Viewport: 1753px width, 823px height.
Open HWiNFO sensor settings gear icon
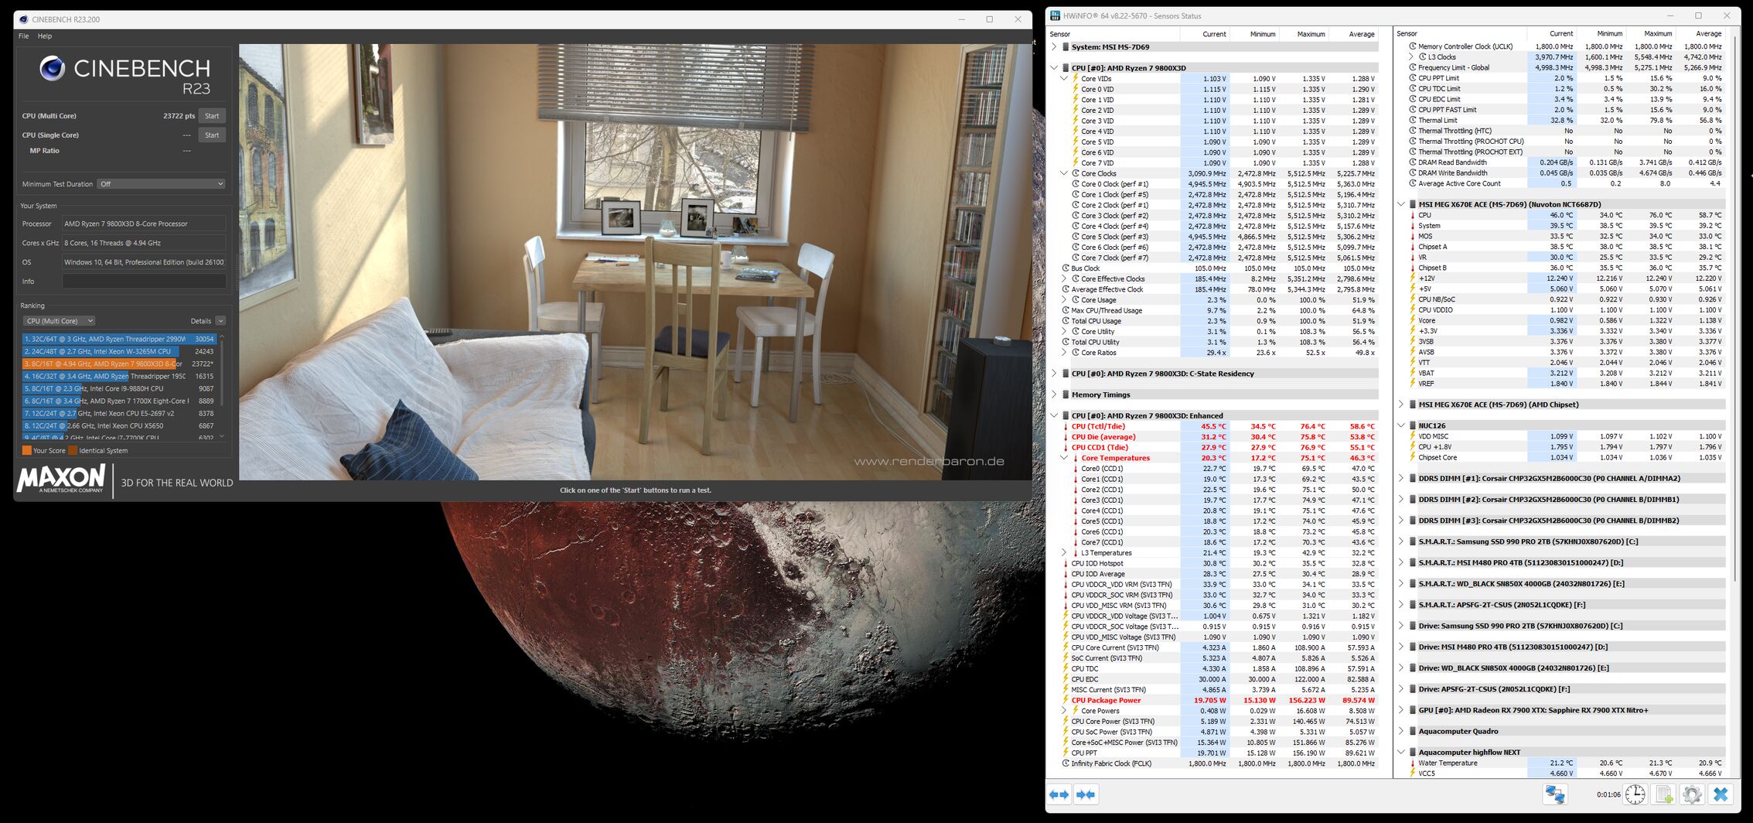[1692, 794]
